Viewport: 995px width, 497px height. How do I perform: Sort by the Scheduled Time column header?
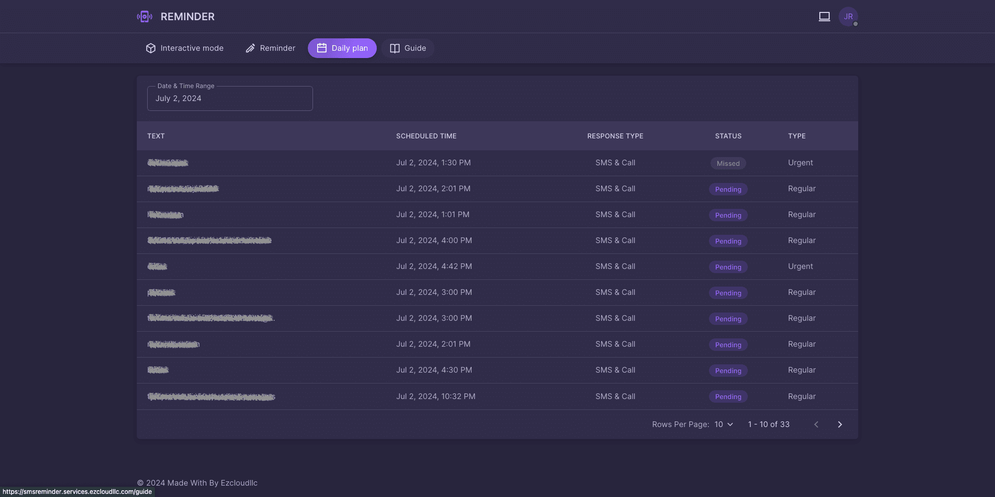point(426,136)
